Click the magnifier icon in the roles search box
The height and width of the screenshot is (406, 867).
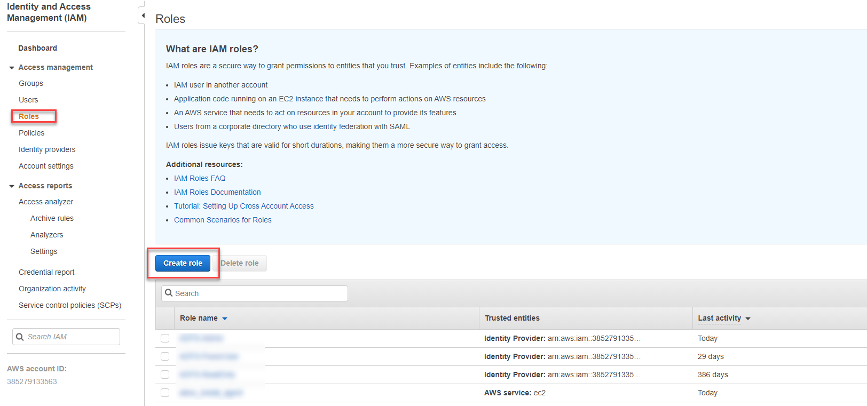[x=169, y=293]
